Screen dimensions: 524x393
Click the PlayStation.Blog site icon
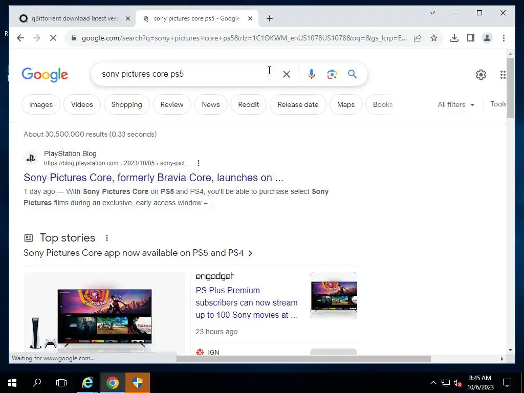(31, 158)
